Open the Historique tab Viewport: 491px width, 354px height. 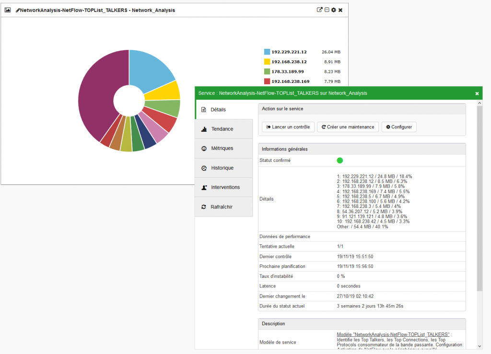click(224, 168)
